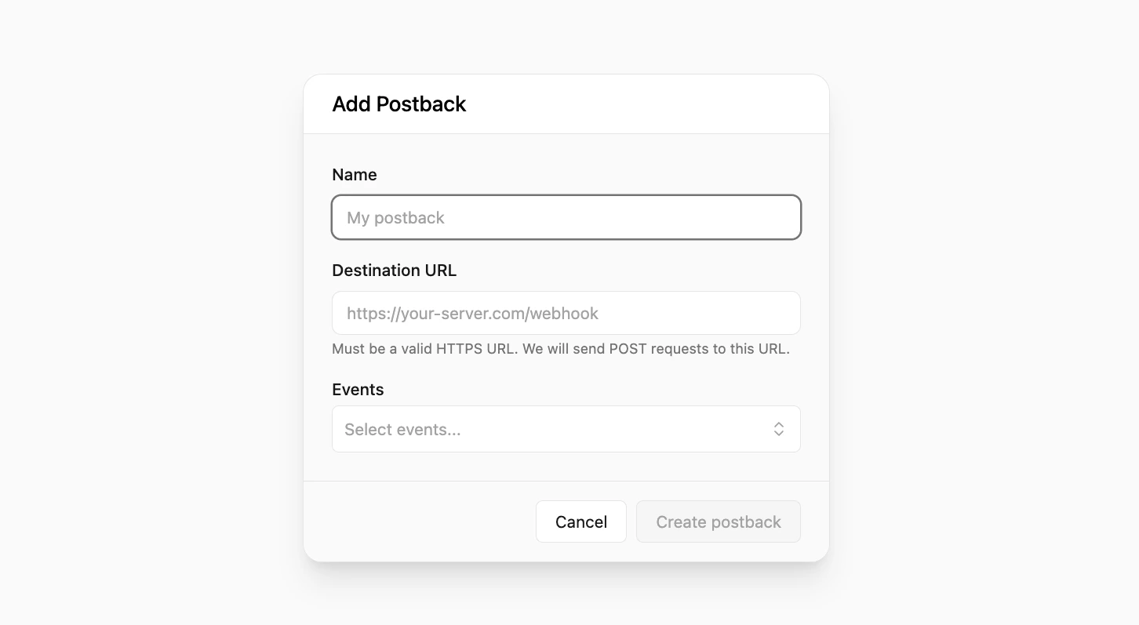Click the HTTPS URL helper text

click(x=560, y=348)
